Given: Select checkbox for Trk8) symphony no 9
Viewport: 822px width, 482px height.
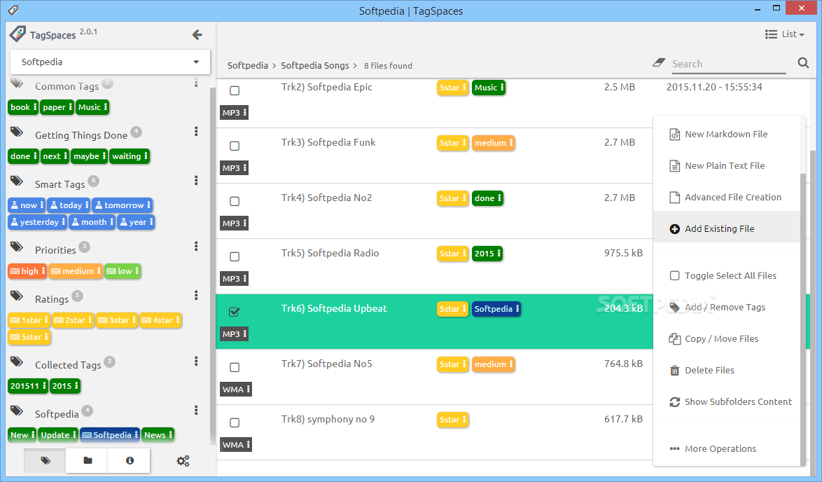Looking at the screenshot, I should tap(235, 422).
